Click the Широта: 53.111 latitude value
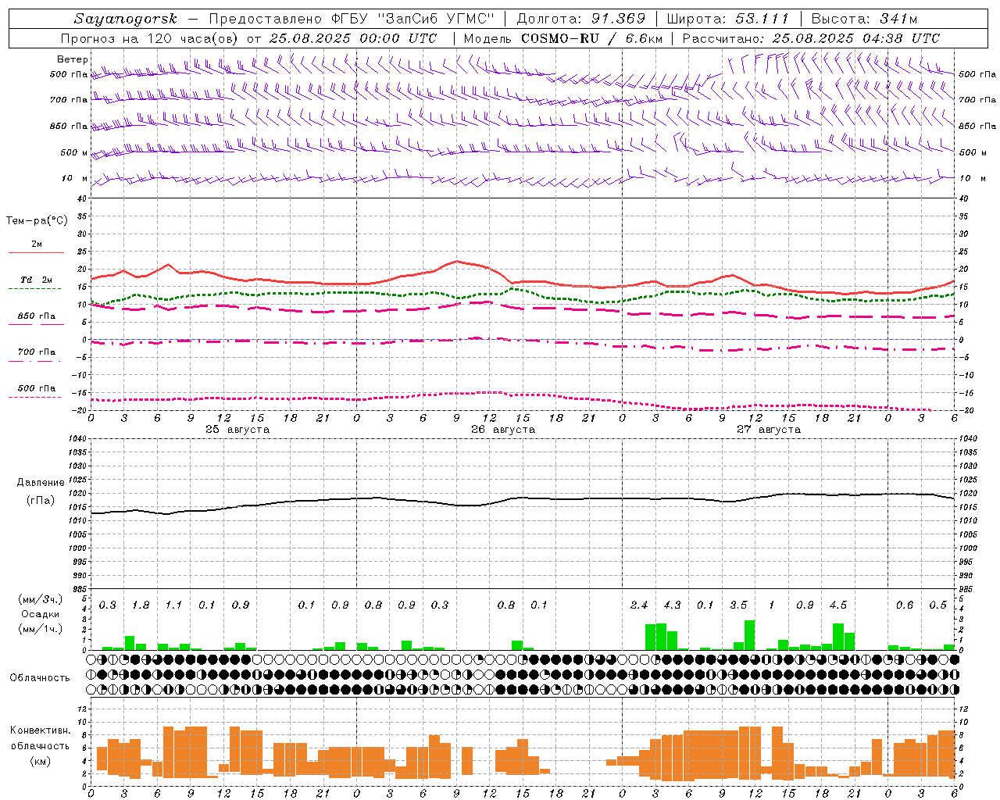This screenshot has height=800, width=1000. coord(727,19)
